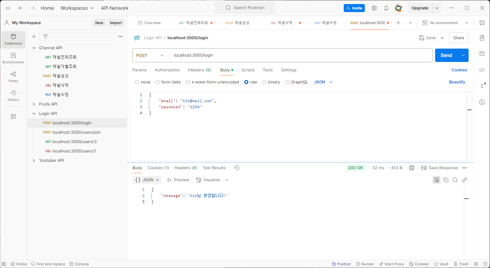Click the Import button
The width and height of the screenshot is (490, 268).
click(116, 23)
